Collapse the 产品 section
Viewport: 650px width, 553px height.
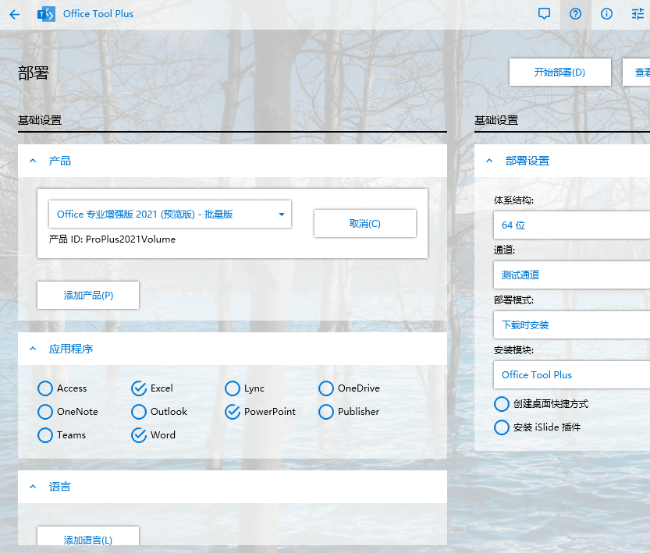[33, 161]
